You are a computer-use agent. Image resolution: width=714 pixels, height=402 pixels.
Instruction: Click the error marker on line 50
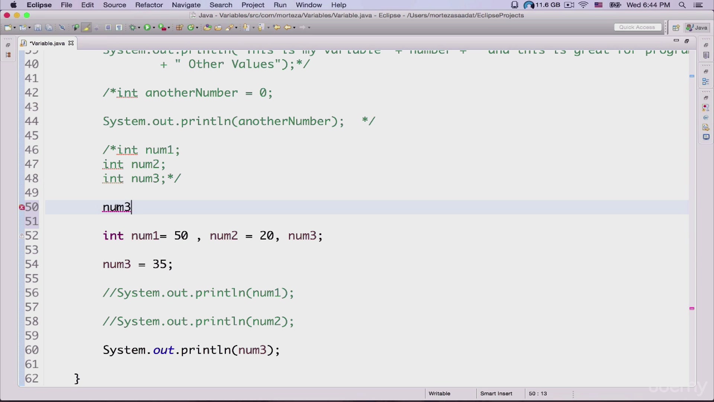[x=22, y=207]
